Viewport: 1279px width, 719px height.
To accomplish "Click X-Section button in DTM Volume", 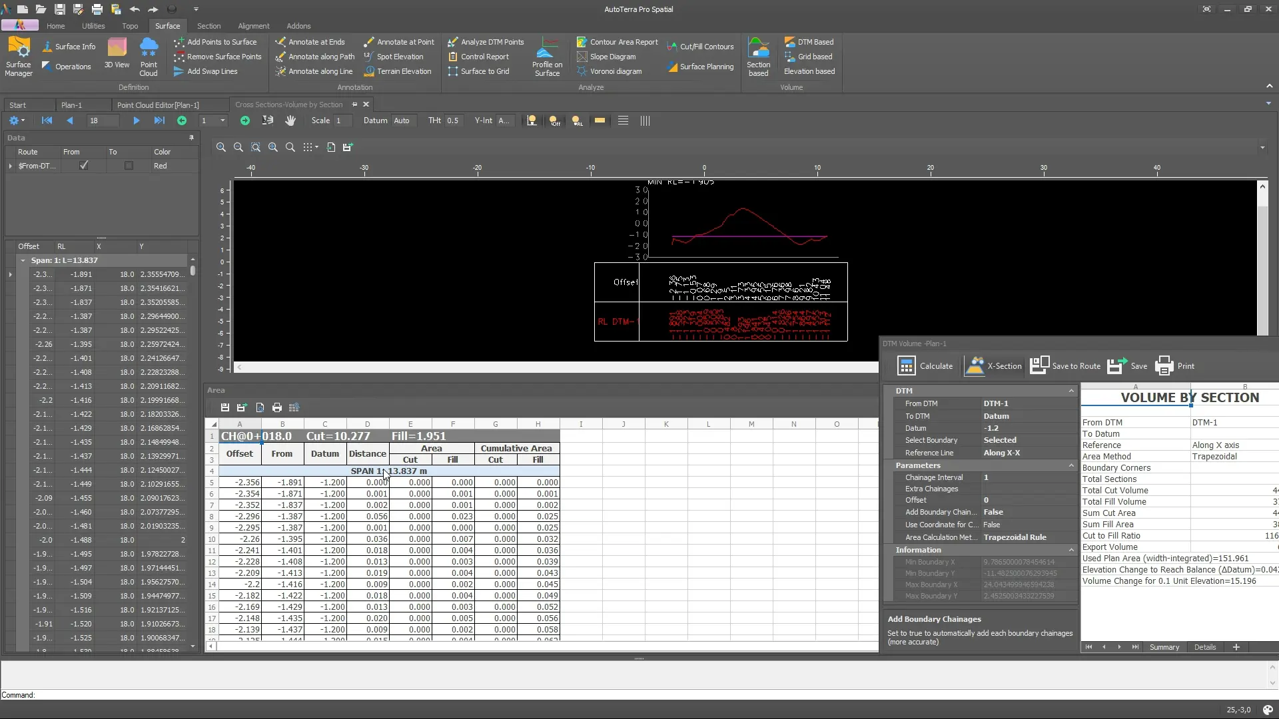I will coord(993,366).
